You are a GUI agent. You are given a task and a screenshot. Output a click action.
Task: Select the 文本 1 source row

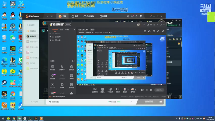[x=62, y=37]
